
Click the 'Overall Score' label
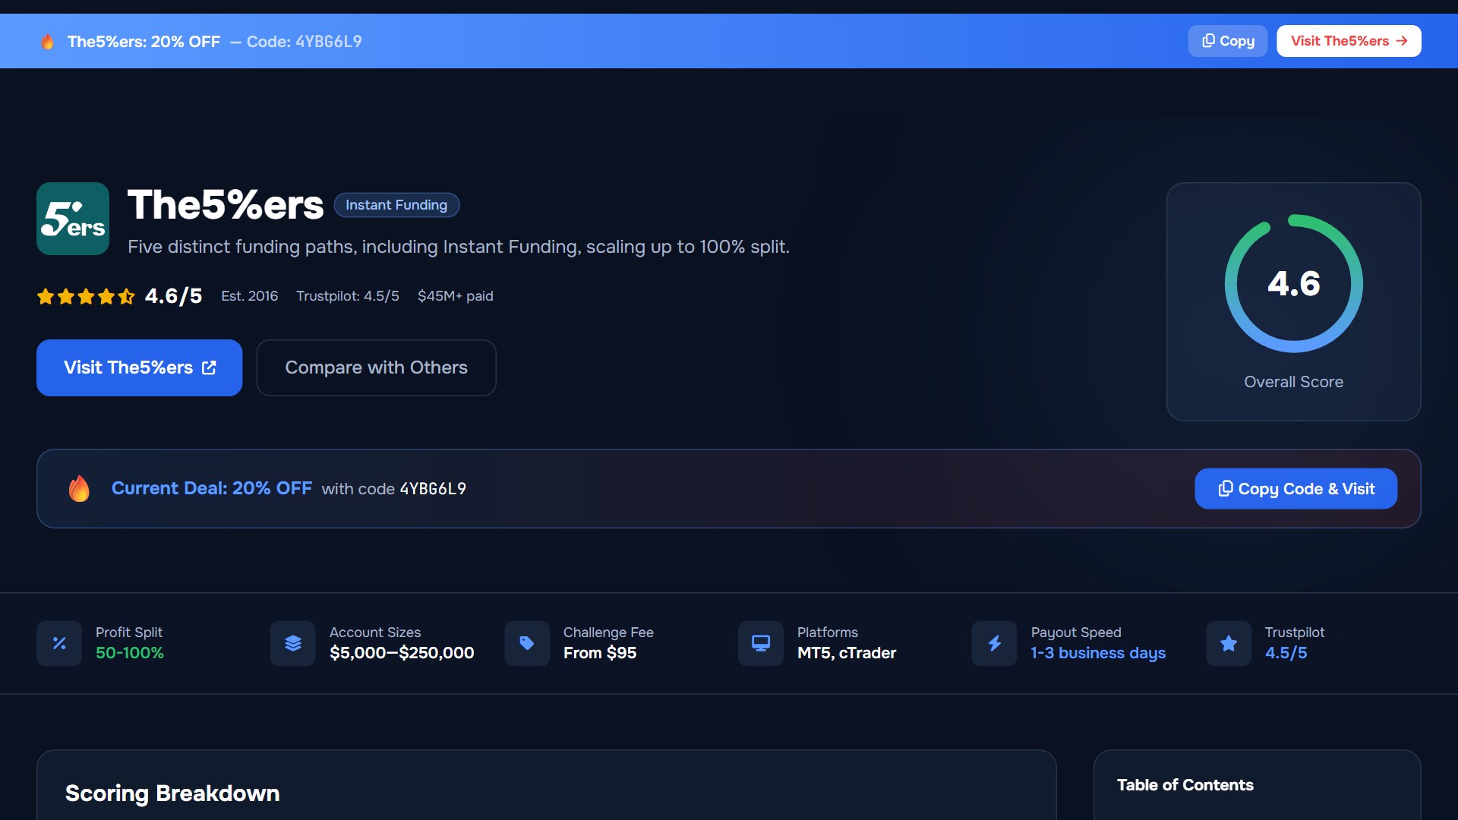click(1293, 382)
